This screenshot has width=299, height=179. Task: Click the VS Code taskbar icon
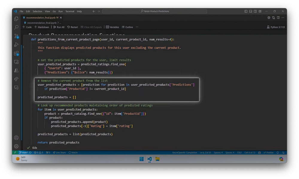coord(150,159)
